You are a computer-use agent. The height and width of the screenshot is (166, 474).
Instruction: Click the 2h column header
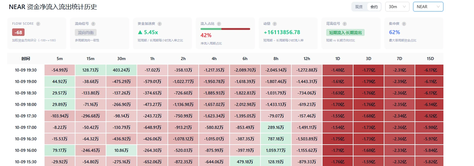click(x=183, y=59)
